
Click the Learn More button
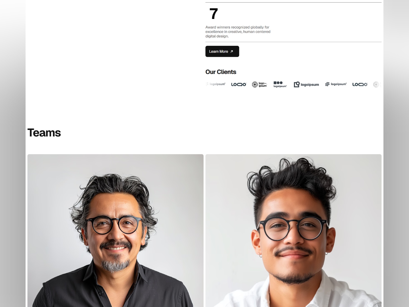(222, 51)
